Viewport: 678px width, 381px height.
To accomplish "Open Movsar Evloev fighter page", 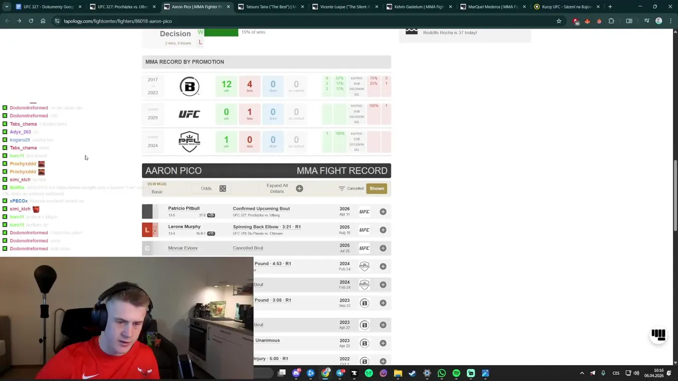I will point(183,248).
